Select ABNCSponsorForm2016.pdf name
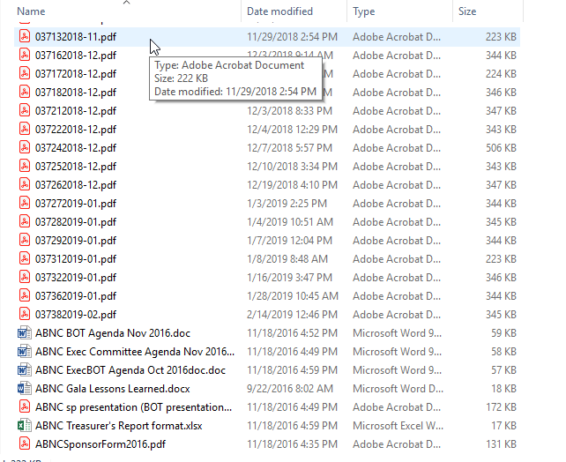The height and width of the screenshot is (462, 566). (101, 444)
